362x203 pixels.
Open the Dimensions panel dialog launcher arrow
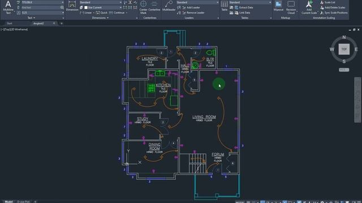pos(137,18)
